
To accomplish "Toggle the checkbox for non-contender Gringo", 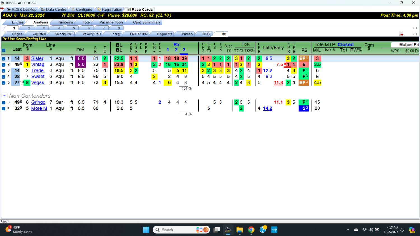I will [x=4, y=102].
